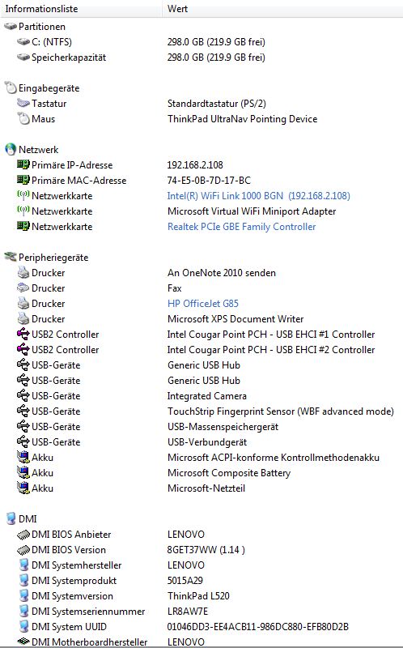Select the Netzwerk category label
Screen dimensions: 403x648
coord(38,150)
